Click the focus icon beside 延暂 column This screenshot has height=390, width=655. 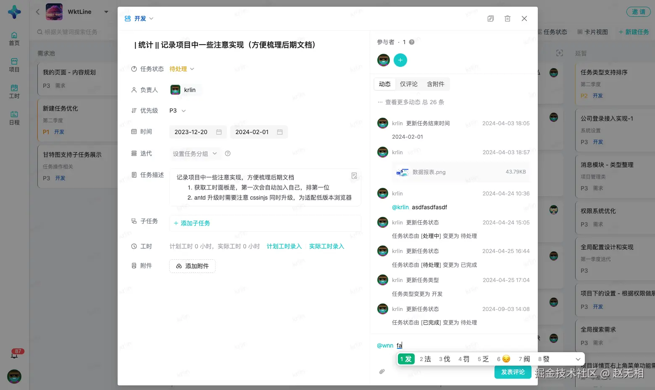coord(560,53)
